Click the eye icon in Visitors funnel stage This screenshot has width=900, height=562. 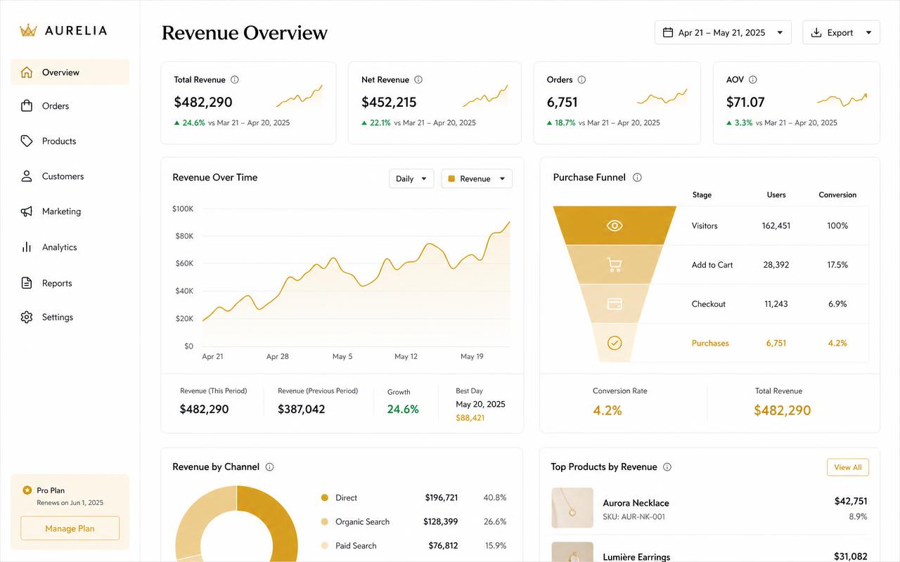[615, 226]
